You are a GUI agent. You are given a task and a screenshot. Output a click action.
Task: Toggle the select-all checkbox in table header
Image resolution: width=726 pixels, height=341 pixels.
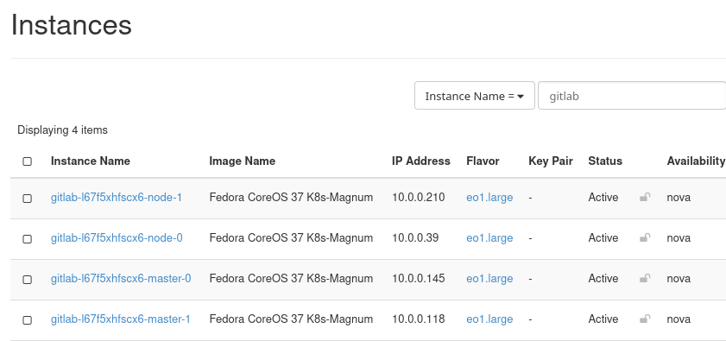click(x=28, y=161)
